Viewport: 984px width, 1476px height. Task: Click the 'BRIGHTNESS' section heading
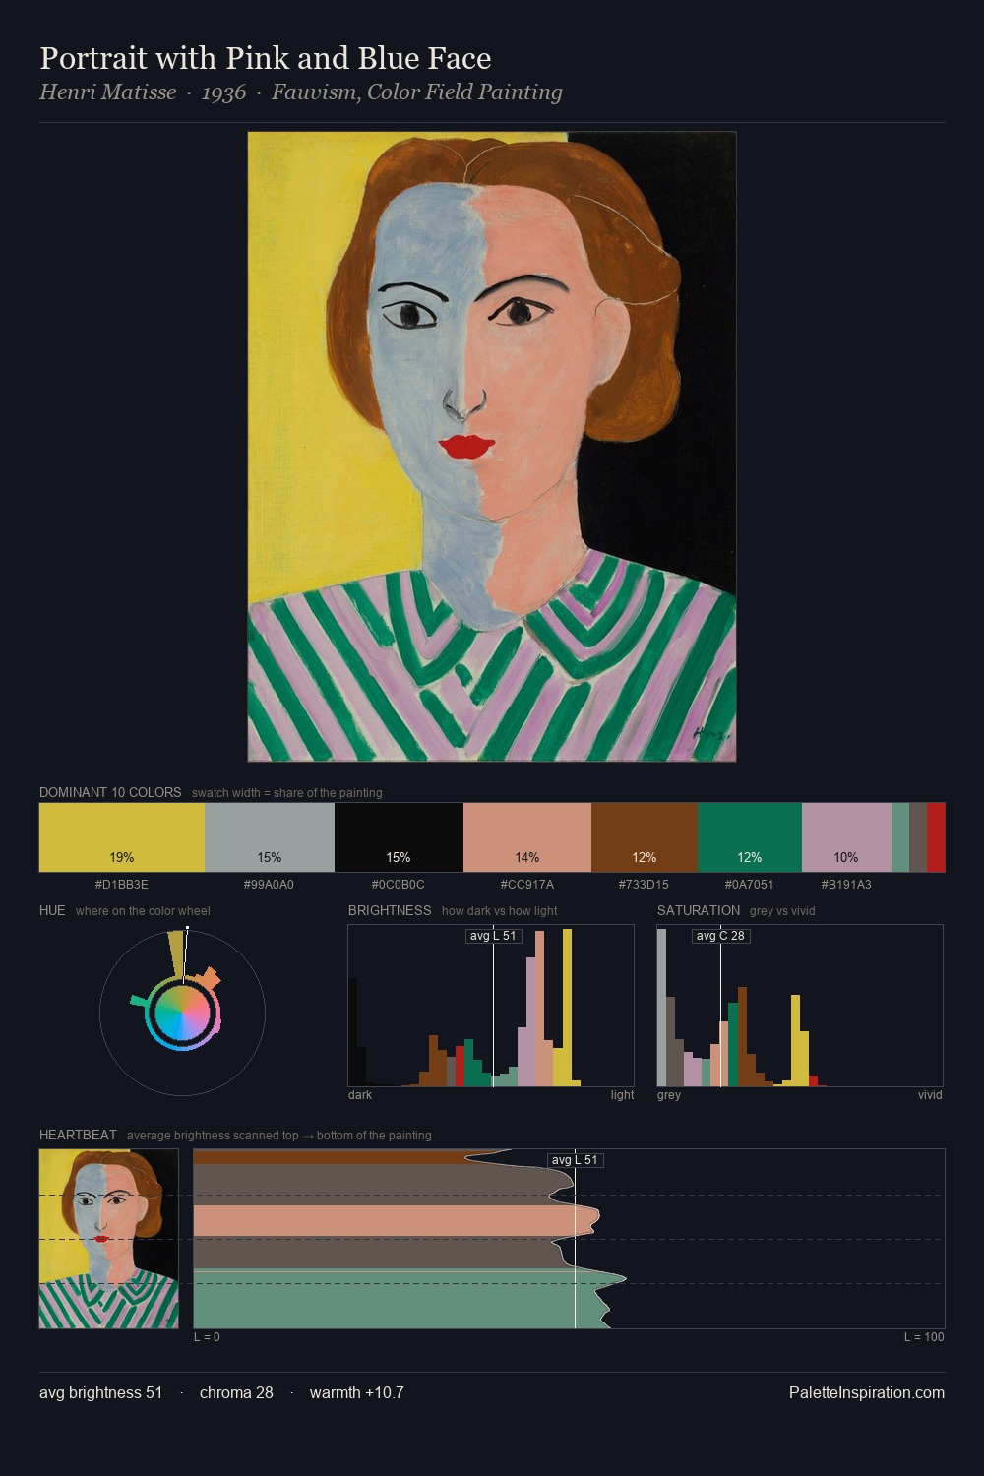[390, 910]
